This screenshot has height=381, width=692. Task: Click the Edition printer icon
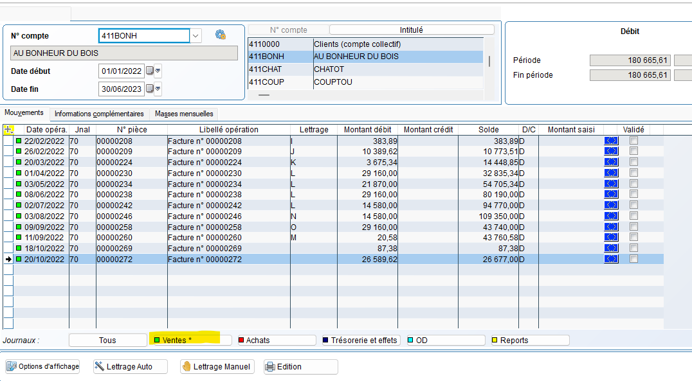(270, 367)
